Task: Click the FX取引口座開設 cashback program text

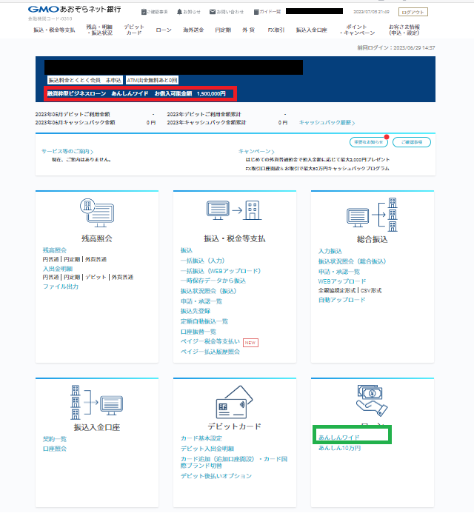Action: click(x=317, y=169)
